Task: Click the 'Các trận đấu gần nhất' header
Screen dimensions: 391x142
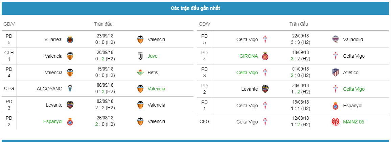Action: (x=195, y=8)
